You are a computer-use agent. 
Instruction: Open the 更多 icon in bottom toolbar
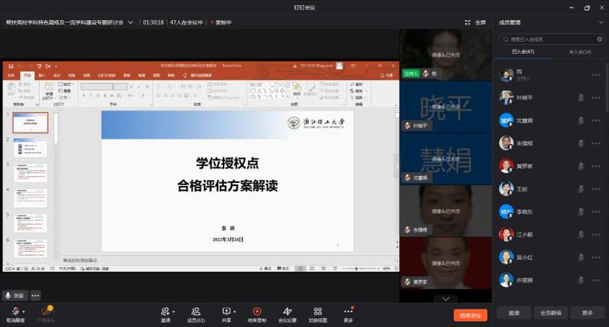(x=349, y=311)
